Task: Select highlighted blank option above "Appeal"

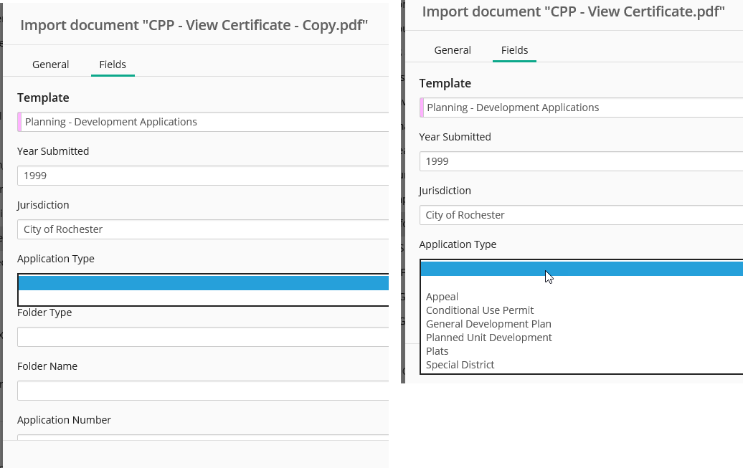Action: click(x=581, y=269)
